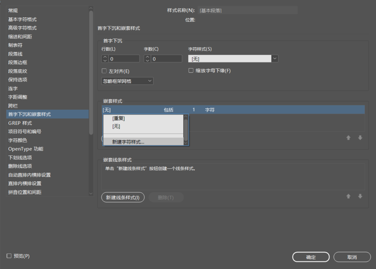Image resolution: width=376 pixels, height=269 pixels.
Task: Open 项目符号和编号 settings category
Action: 25,131
